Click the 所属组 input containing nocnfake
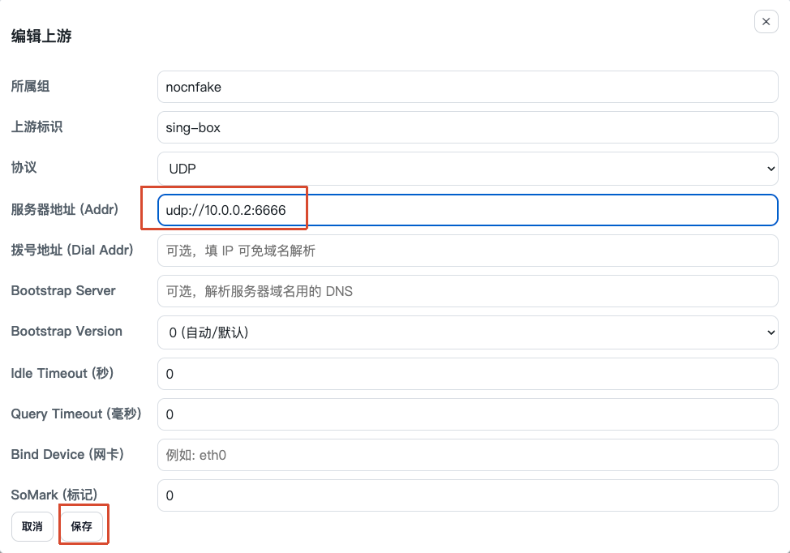This screenshot has width=790, height=553. tap(467, 87)
